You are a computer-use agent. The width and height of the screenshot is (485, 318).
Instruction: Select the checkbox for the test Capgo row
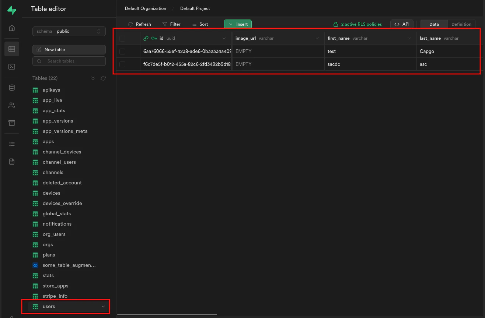pyautogui.click(x=122, y=51)
